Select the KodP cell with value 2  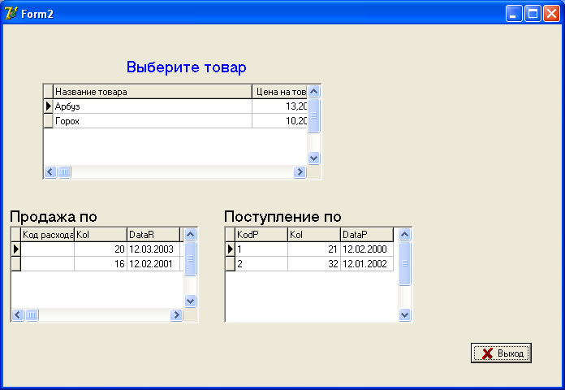tap(261, 264)
